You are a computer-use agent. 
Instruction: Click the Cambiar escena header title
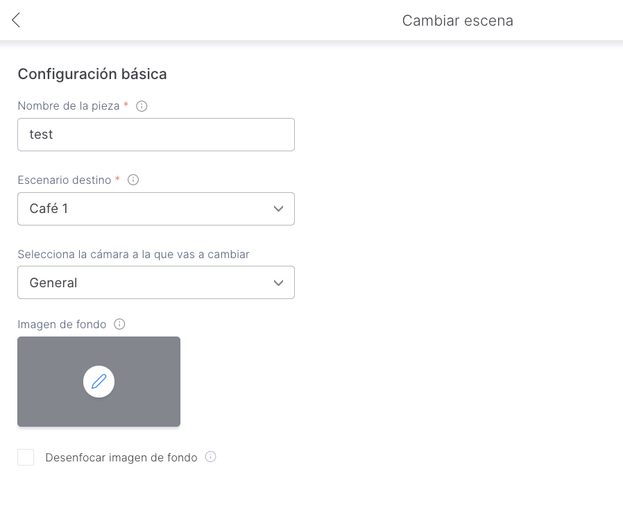click(x=457, y=21)
